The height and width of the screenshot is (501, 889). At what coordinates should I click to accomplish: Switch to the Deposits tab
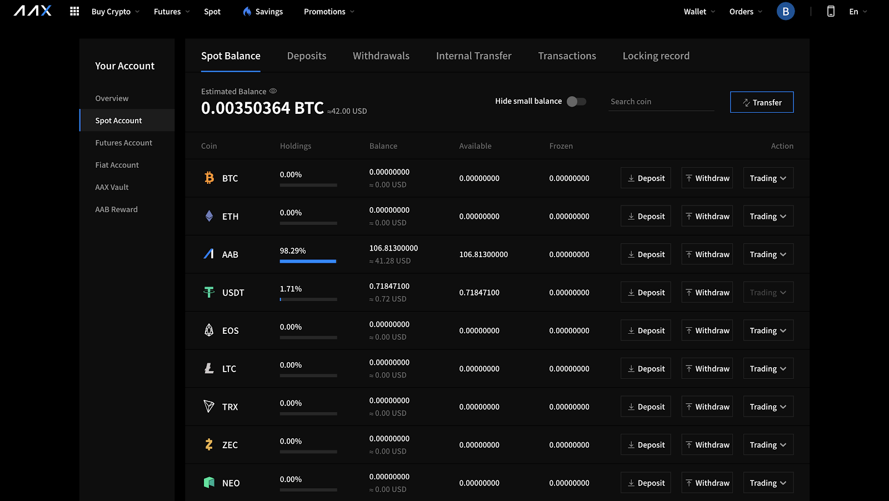click(307, 56)
